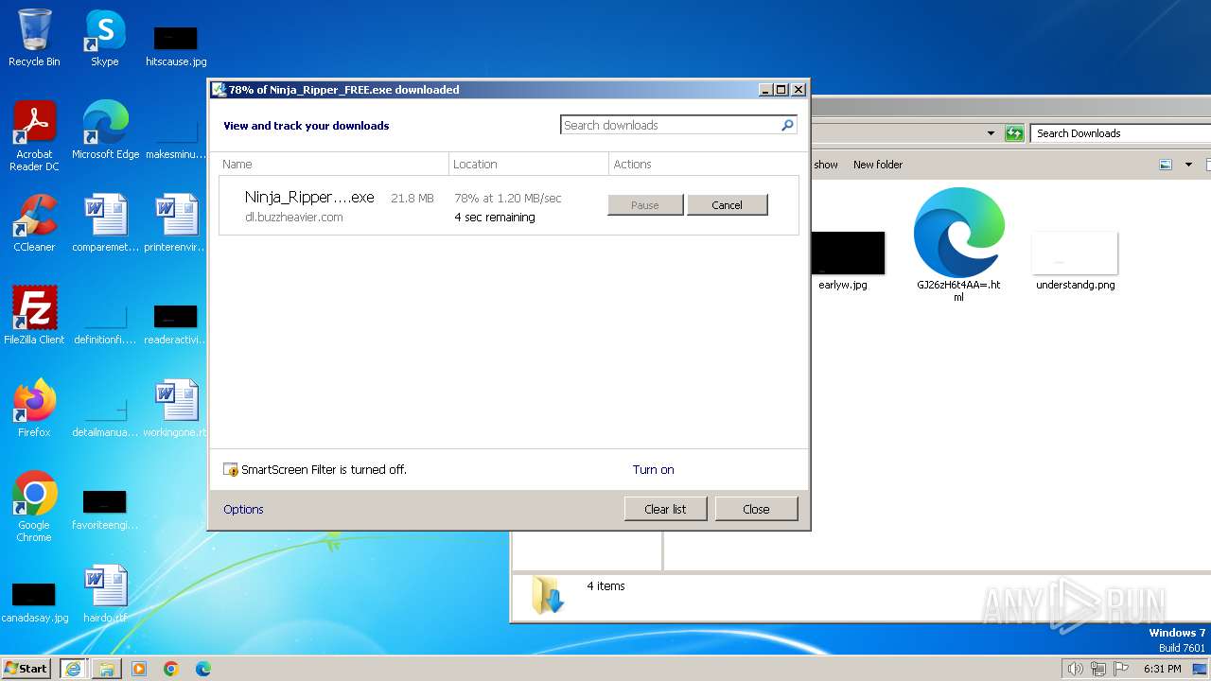This screenshot has height=681, width=1211.
Task: Click the Ninja_Ripper....exe download entry
Action: (x=309, y=197)
